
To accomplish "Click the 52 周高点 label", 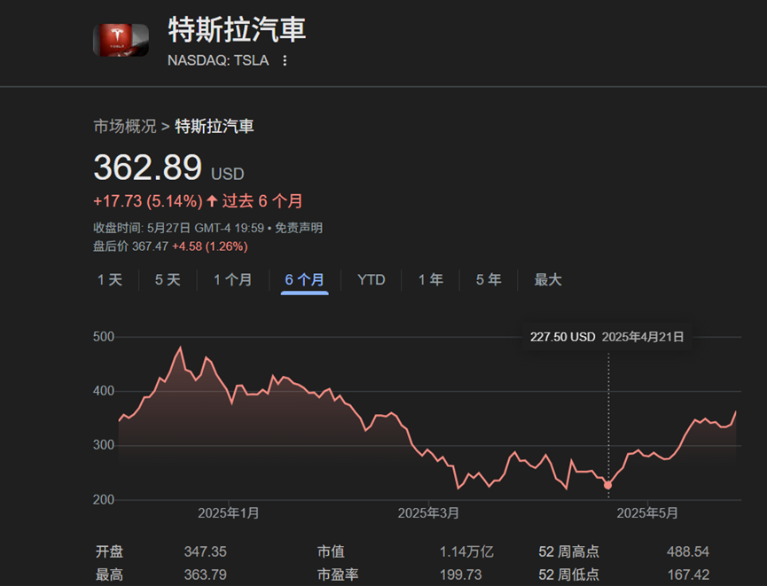I will [x=569, y=551].
